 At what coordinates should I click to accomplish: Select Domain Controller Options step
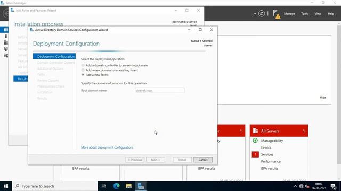click(56, 63)
